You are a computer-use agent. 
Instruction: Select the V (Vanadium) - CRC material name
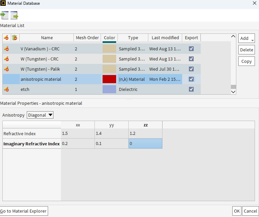pos(40,49)
